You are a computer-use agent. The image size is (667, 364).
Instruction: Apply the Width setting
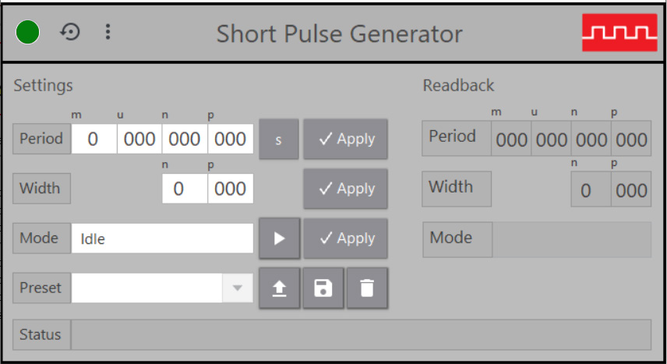point(345,189)
